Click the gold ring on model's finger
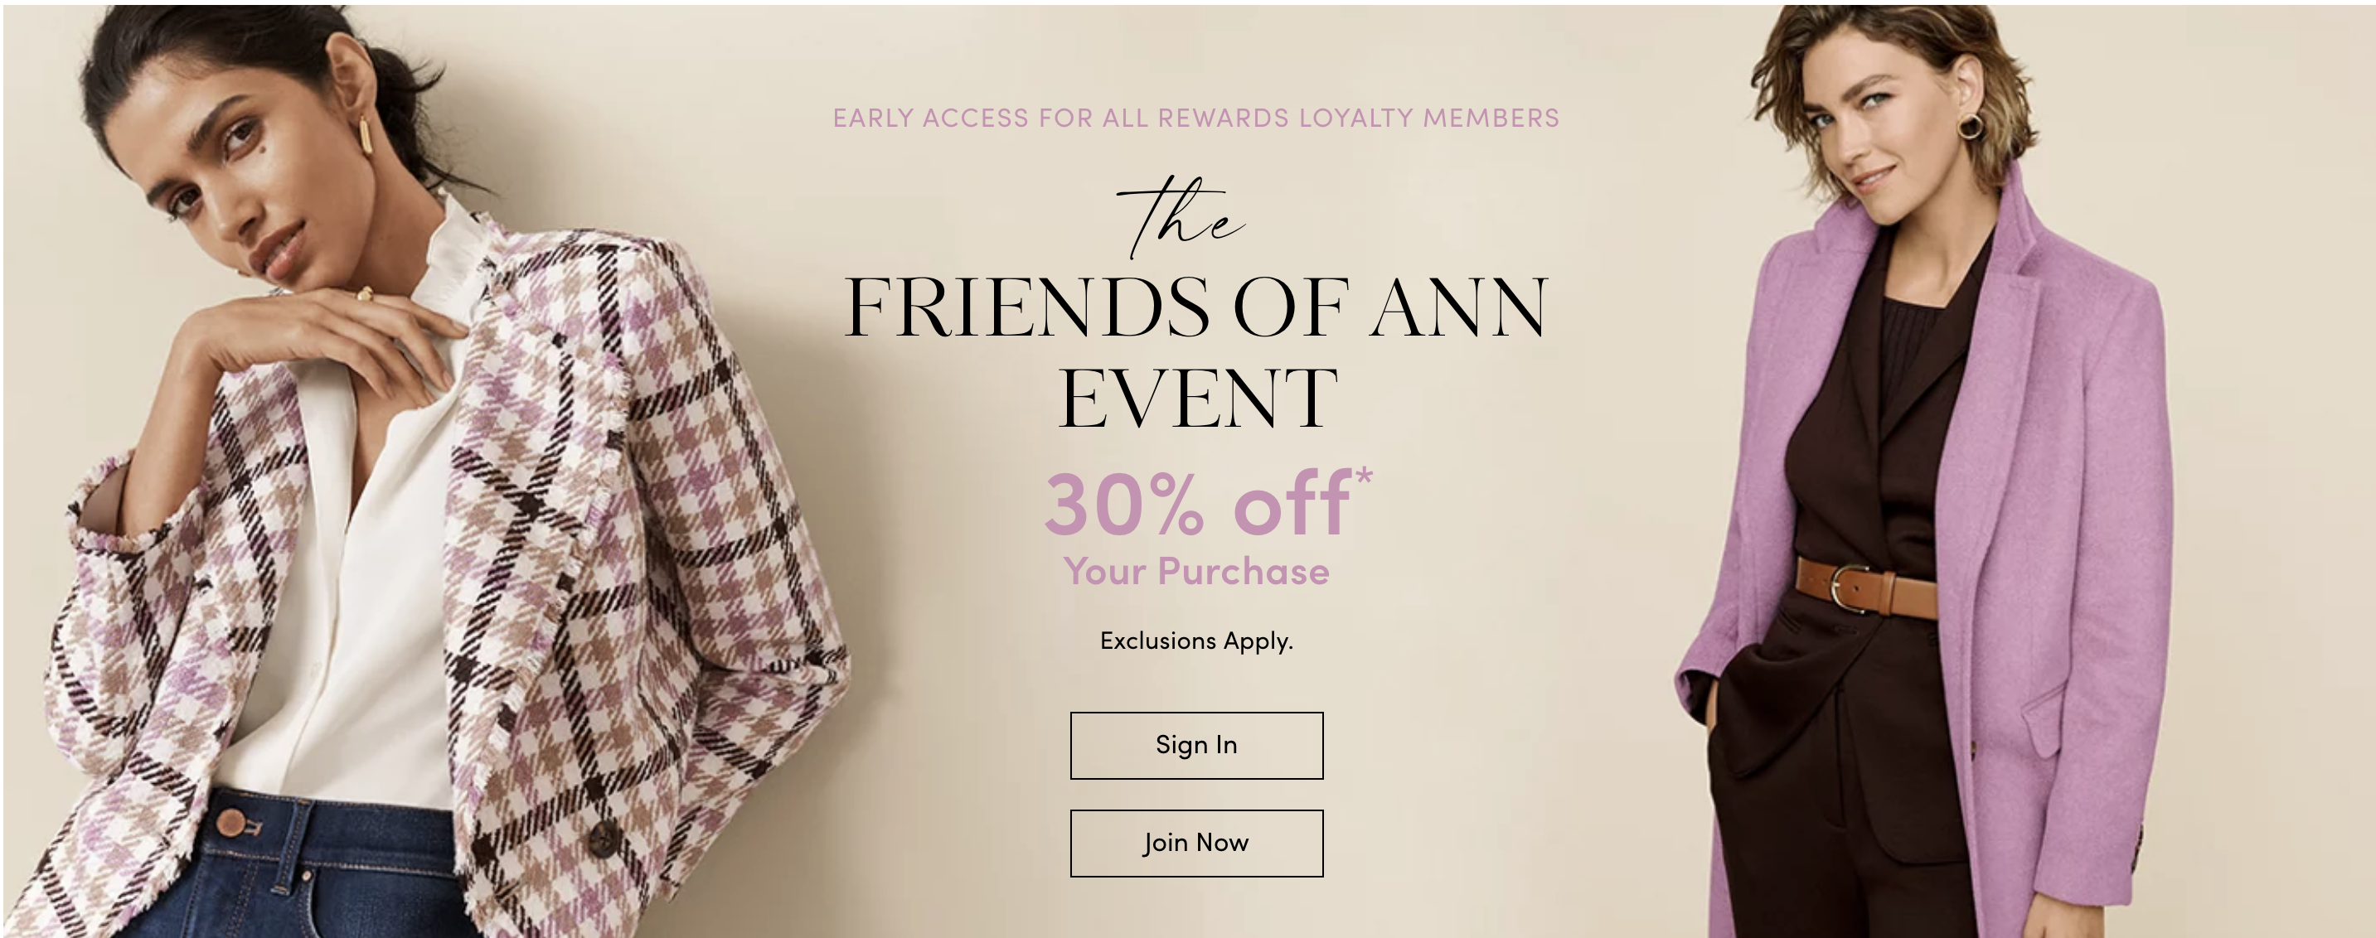 366,293
